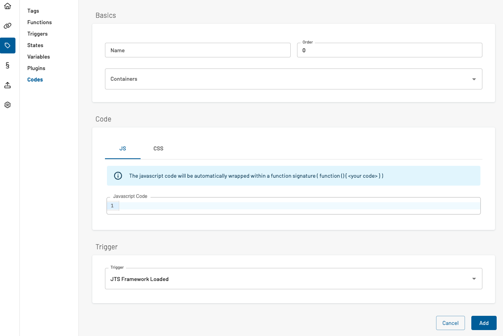Click line 1 of Javascript Code editor
503x336 pixels.
297,206
